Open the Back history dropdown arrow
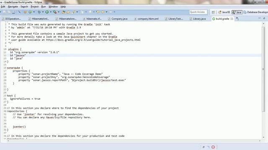 (x=106, y=12)
